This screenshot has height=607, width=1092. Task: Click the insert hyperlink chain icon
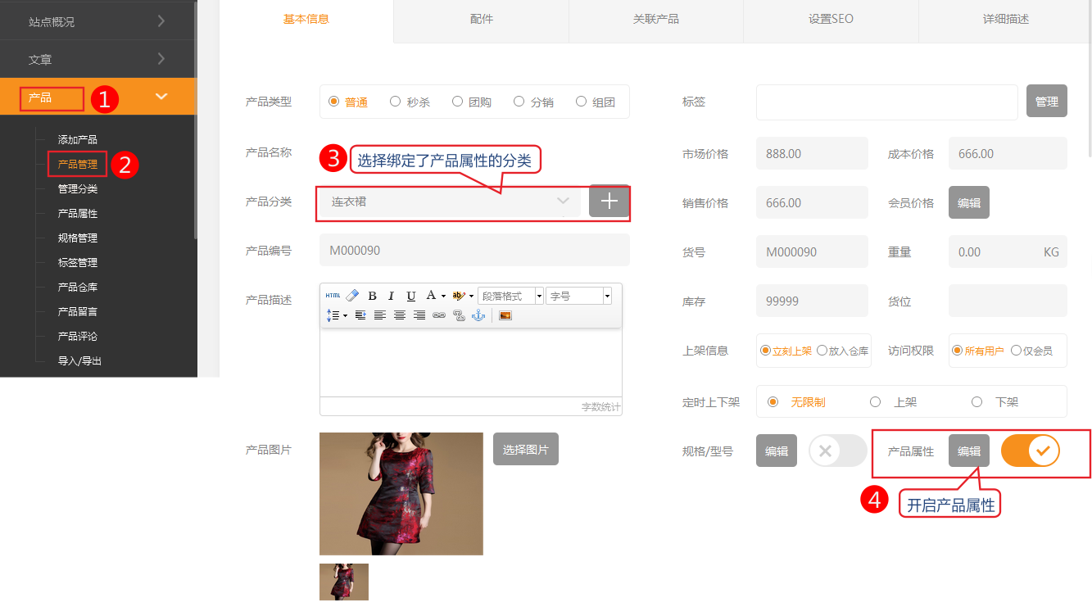(439, 315)
